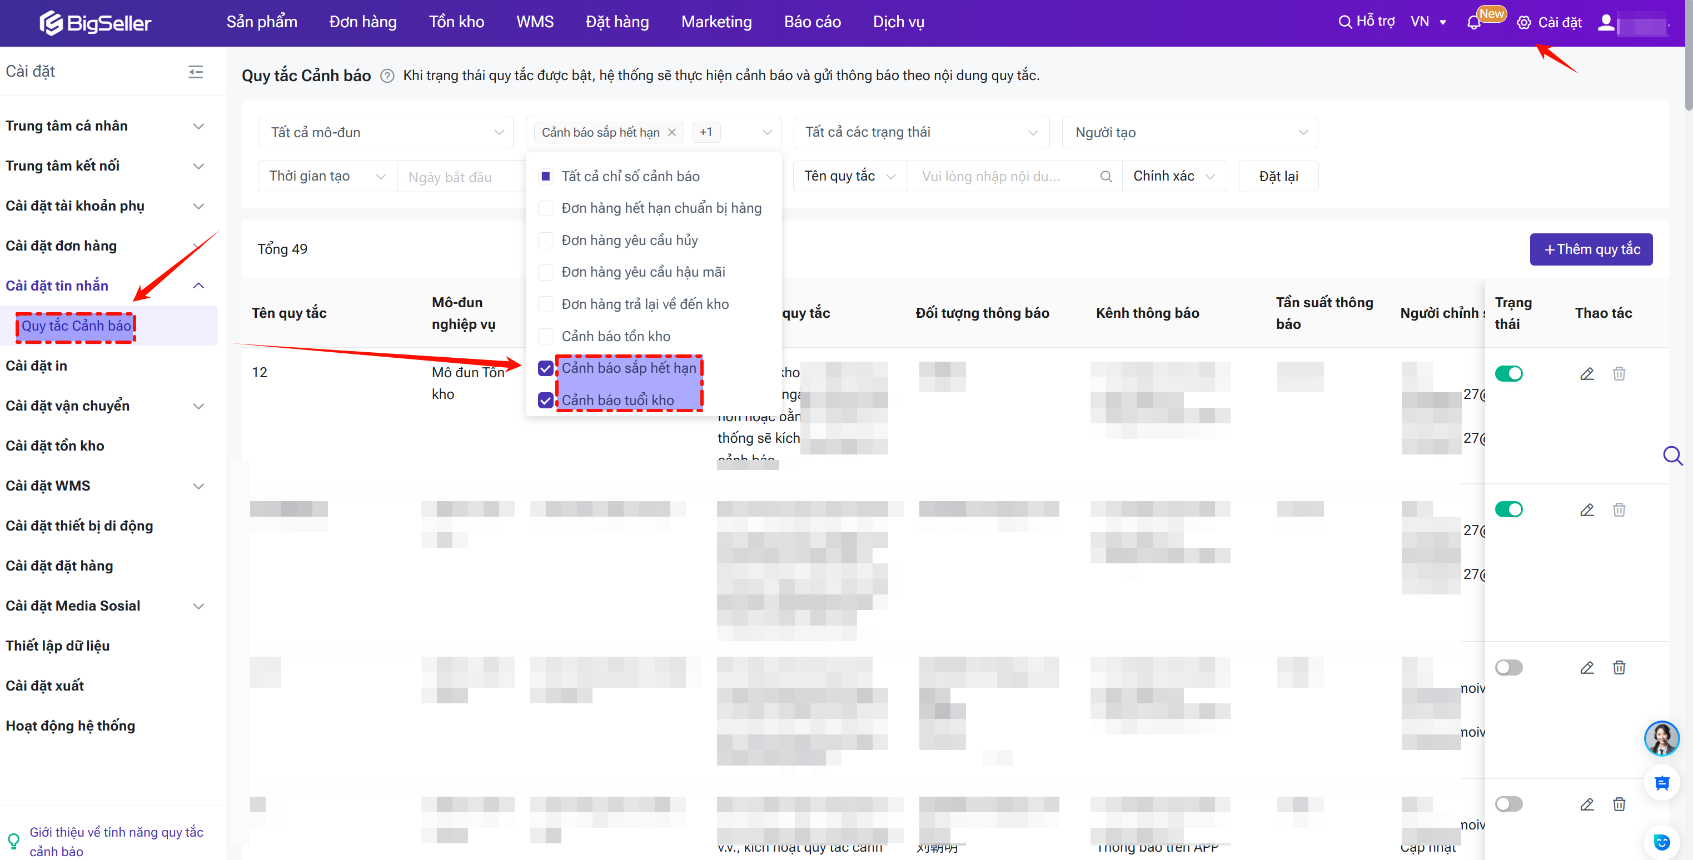This screenshot has height=860, width=1693.
Task: Enable the third rule's status toggle
Action: click(x=1508, y=668)
